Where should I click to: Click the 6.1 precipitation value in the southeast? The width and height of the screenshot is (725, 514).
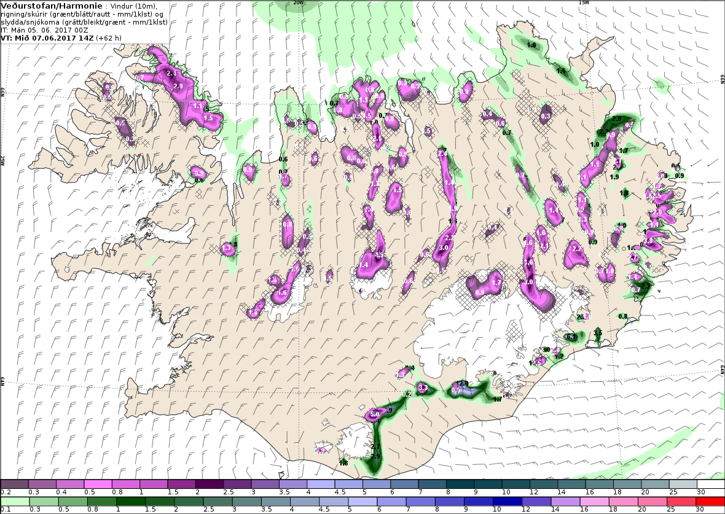(571, 337)
